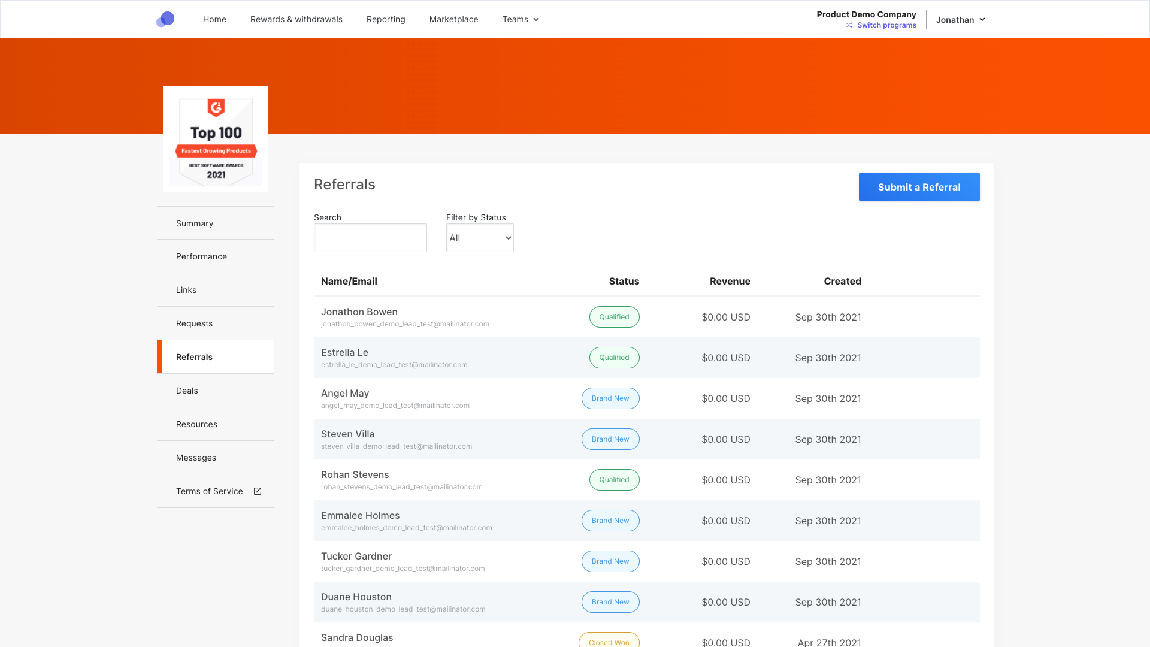Click the Resources sidebar item

pyautogui.click(x=196, y=424)
